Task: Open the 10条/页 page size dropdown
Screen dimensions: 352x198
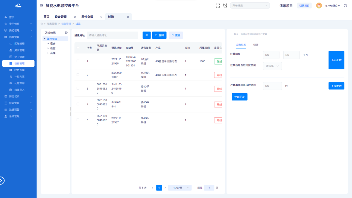Action: [x=180, y=188]
